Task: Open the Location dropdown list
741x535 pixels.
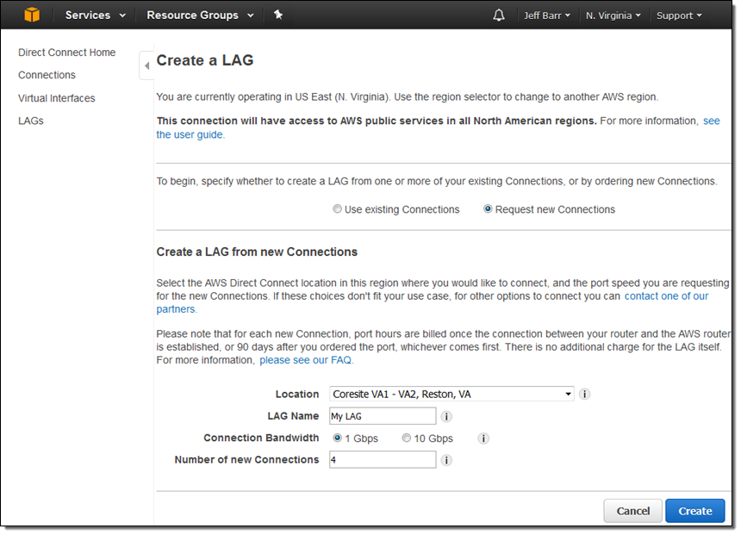Action: (x=451, y=395)
